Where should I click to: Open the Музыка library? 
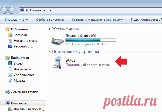coord(19,81)
